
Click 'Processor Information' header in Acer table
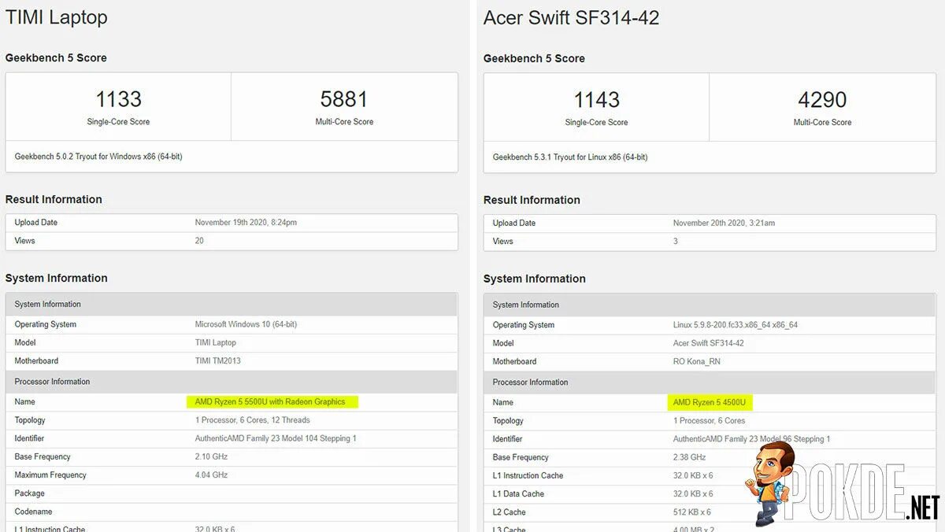click(530, 382)
